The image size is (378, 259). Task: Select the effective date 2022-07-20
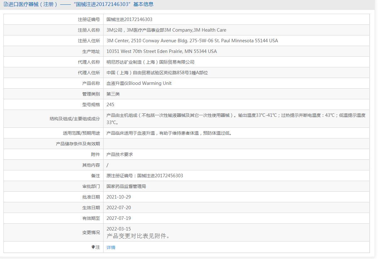click(119, 208)
